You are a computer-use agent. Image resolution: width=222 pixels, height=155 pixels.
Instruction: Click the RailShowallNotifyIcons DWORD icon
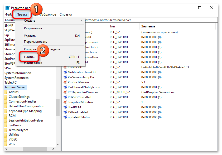tap(65, 87)
